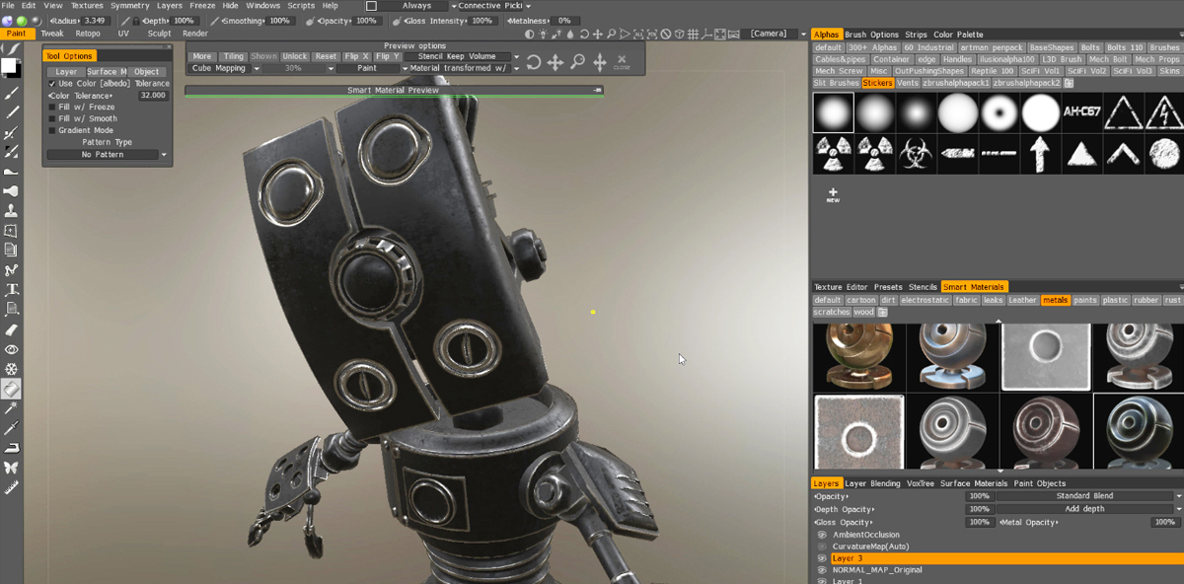The height and width of the screenshot is (584, 1184).
Task: Hide the AmbientOcclusion layer via eye icon
Action: pyautogui.click(x=822, y=535)
